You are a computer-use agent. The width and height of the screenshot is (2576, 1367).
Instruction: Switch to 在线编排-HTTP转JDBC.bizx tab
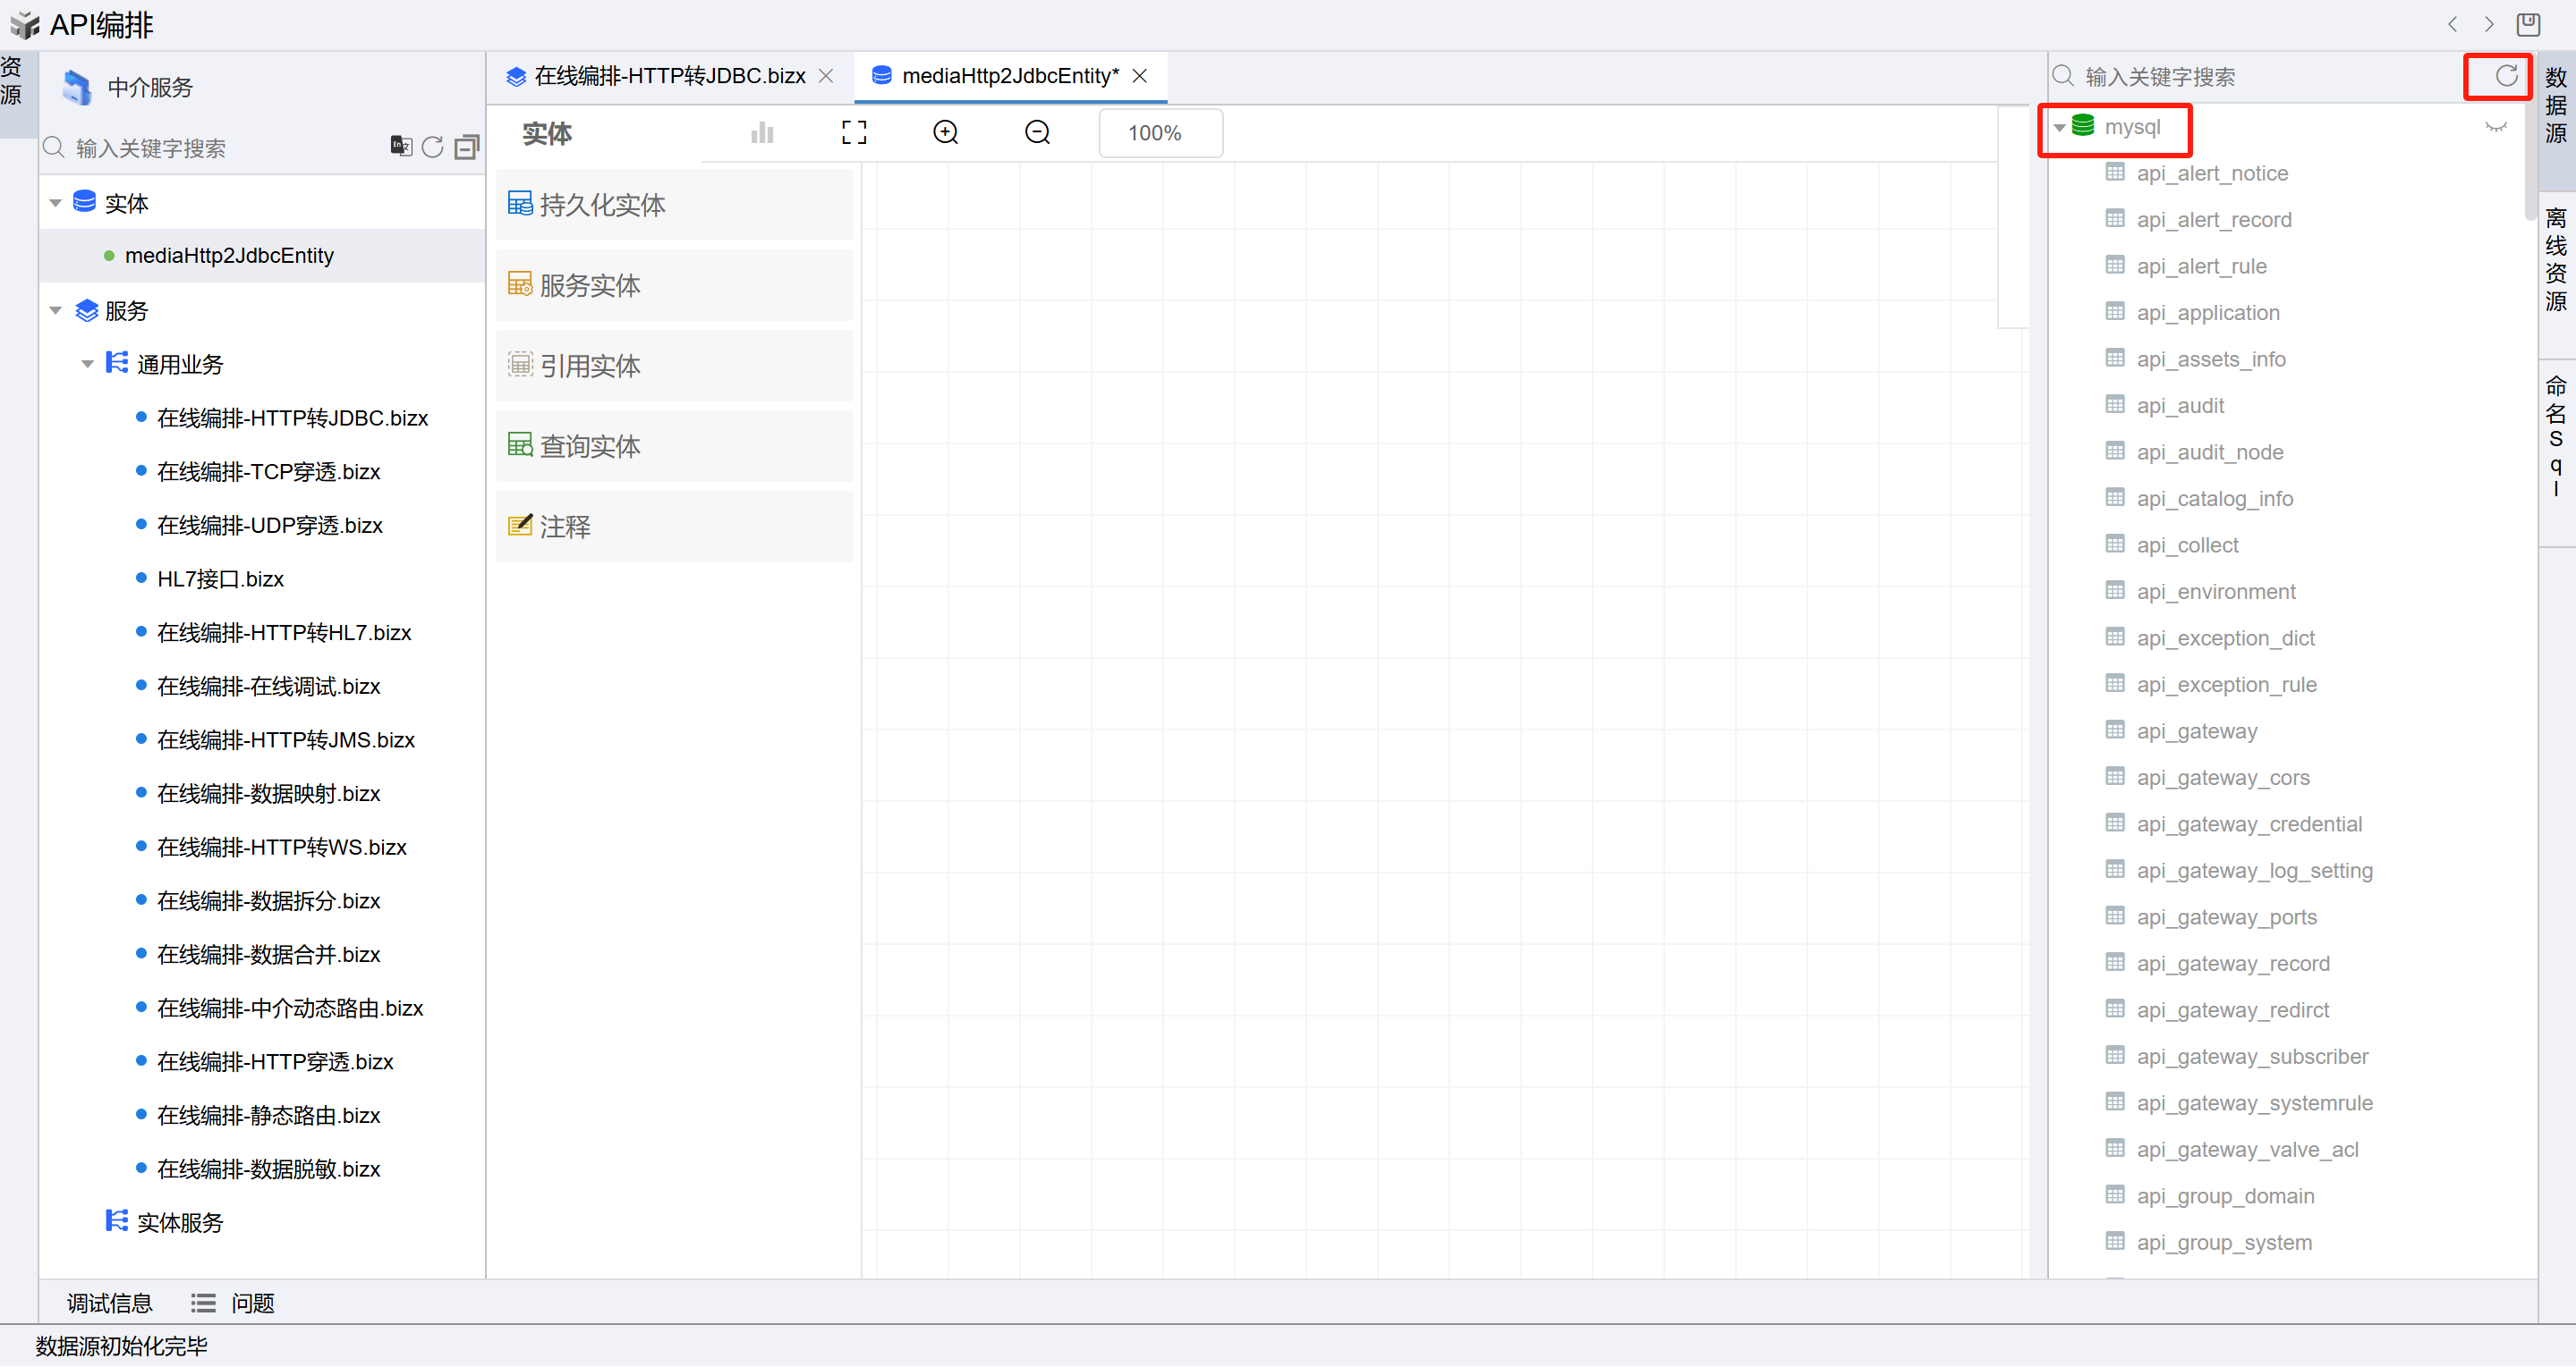[669, 76]
